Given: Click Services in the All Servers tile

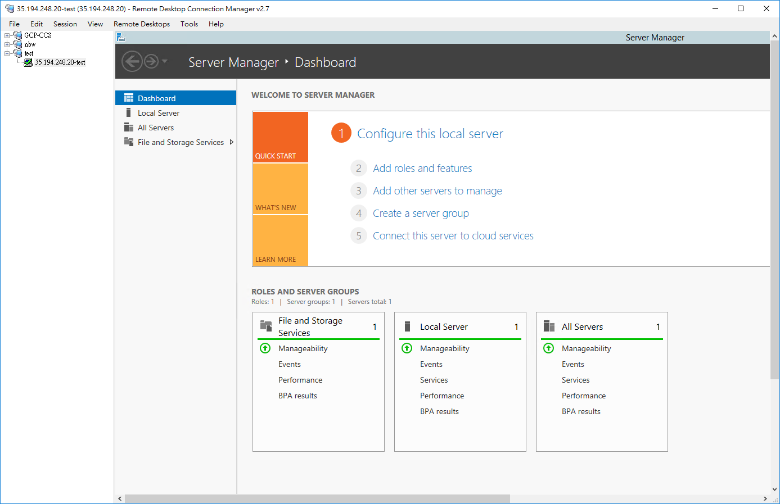Looking at the screenshot, I should tap(576, 380).
